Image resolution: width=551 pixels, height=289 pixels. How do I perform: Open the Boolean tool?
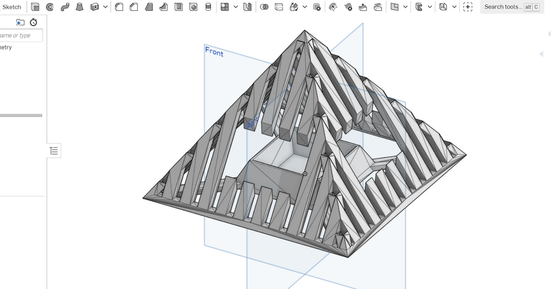pos(264,6)
